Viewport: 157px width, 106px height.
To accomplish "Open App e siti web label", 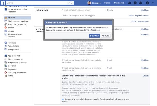I will coord(14,56).
